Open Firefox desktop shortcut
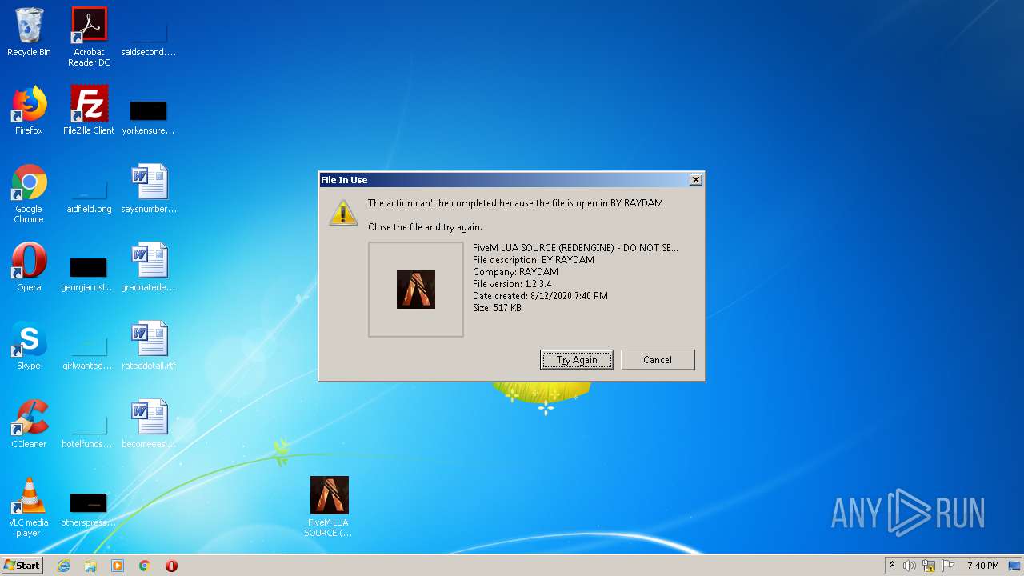This screenshot has height=576, width=1024. 29,111
